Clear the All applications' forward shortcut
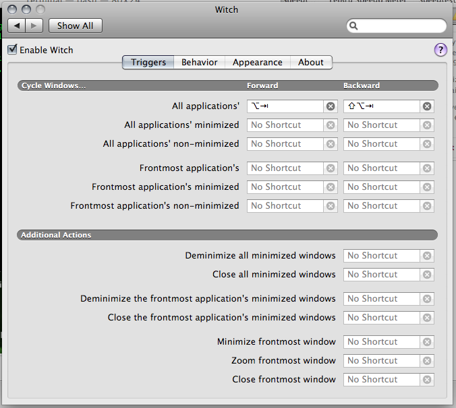The image size is (456, 408). tap(331, 106)
